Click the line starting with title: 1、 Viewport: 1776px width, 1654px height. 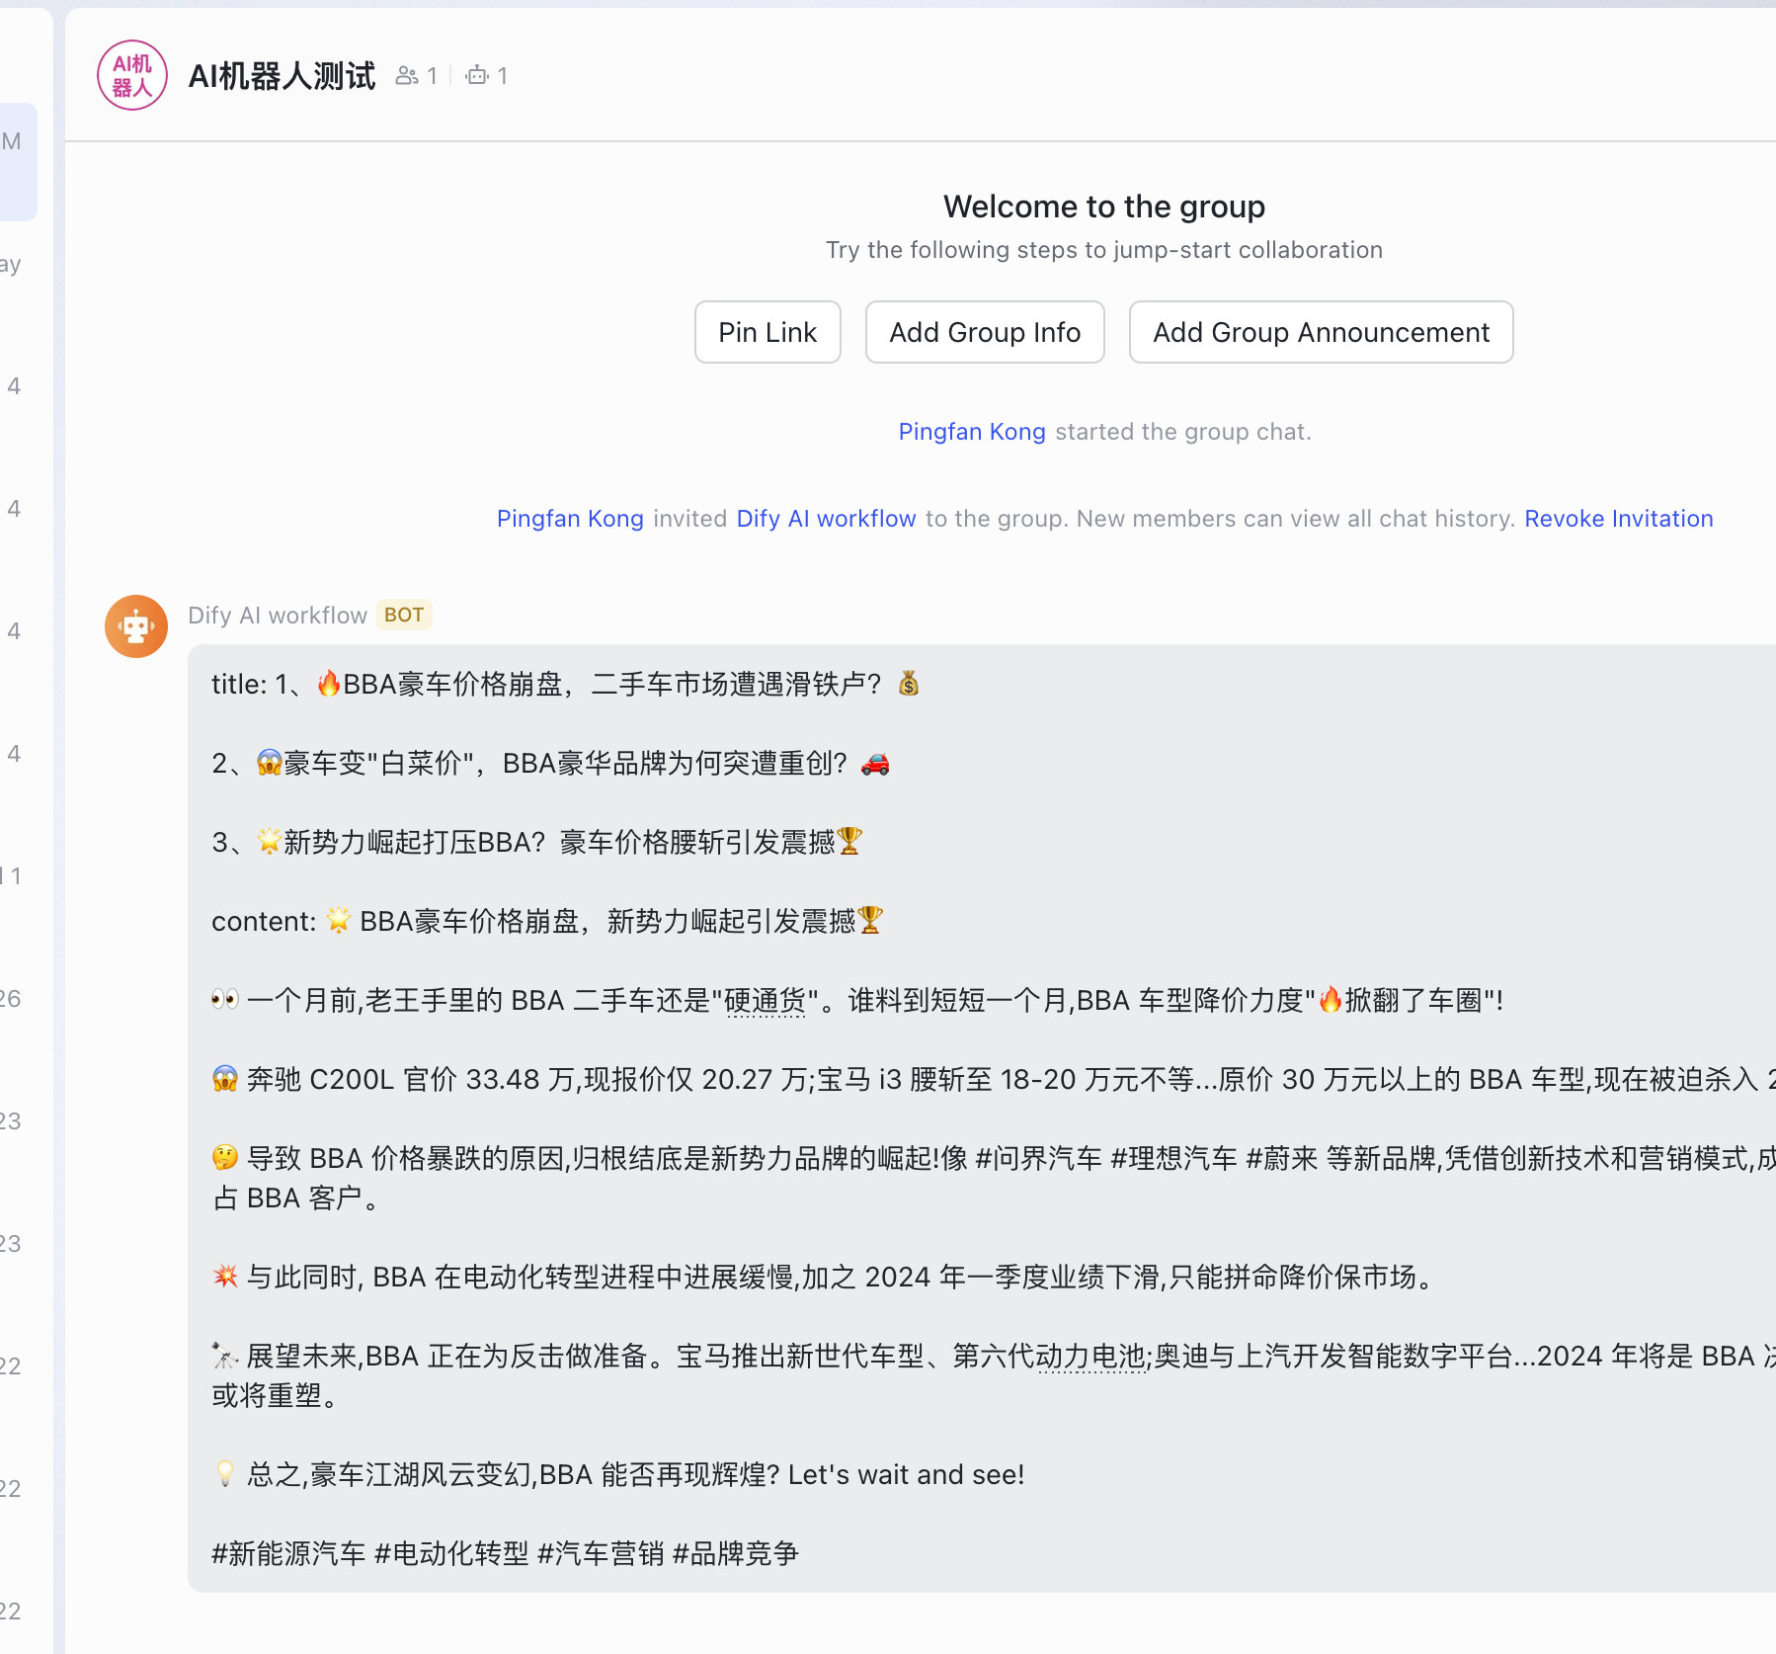pos(566,684)
